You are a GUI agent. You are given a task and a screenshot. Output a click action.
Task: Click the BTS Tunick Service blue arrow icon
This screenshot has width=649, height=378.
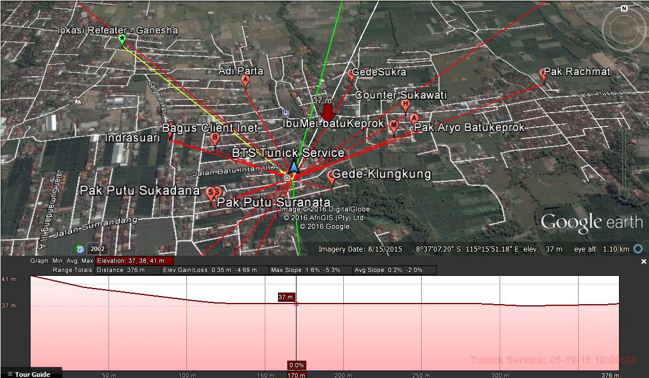(294, 167)
